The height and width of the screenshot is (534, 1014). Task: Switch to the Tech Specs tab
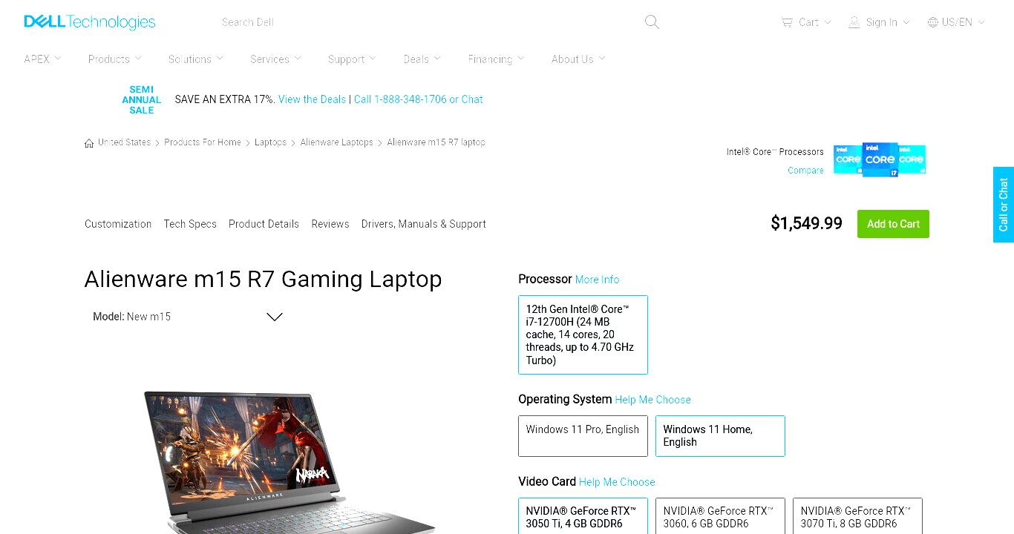pos(190,224)
